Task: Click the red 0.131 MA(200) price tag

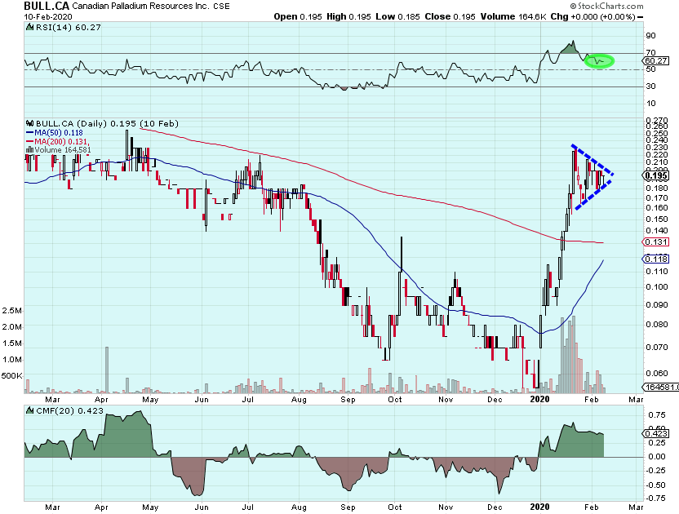Action: coord(656,242)
